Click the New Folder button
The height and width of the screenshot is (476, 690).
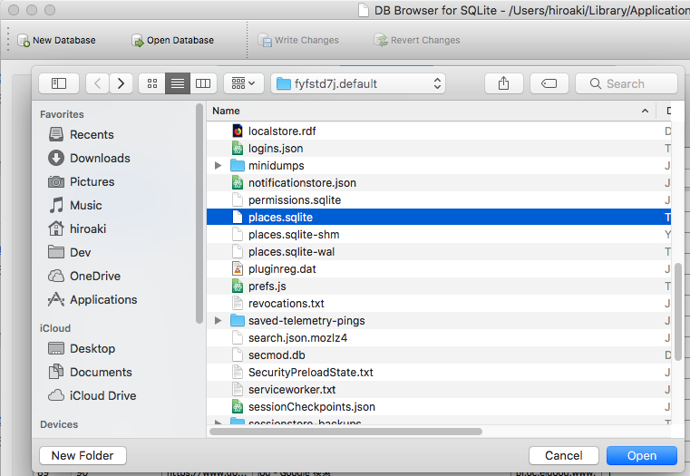point(83,456)
